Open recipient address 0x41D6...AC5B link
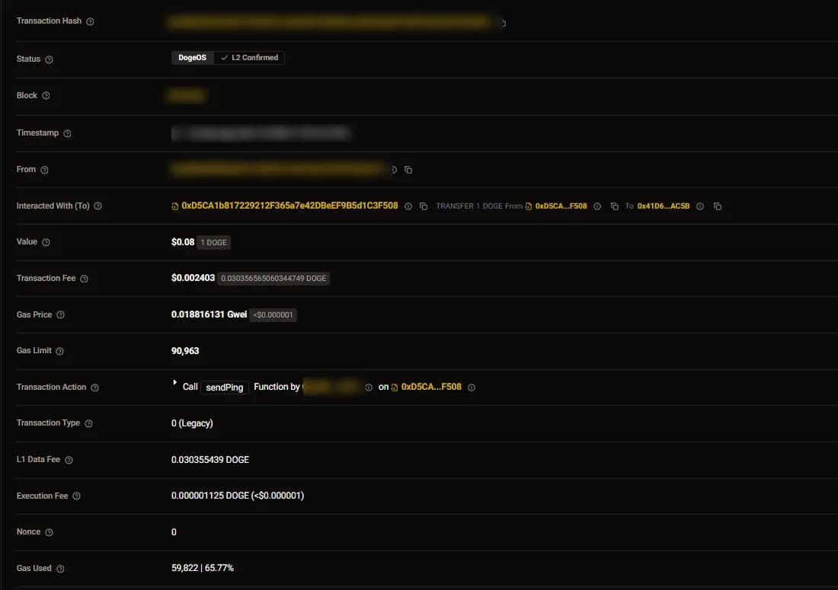Screen dimensions: 838x590 (x=664, y=206)
